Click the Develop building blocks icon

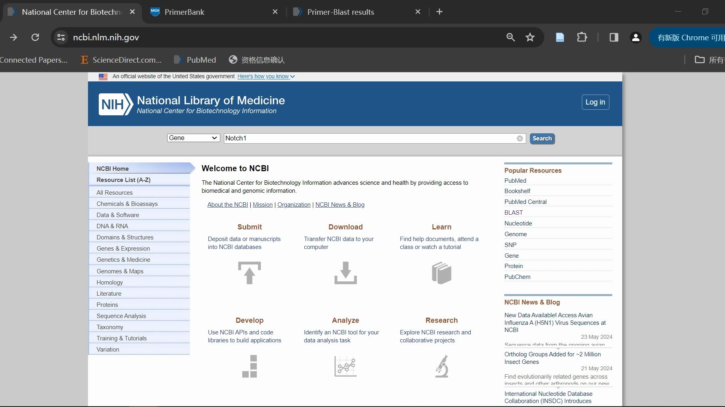coord(250,366)
